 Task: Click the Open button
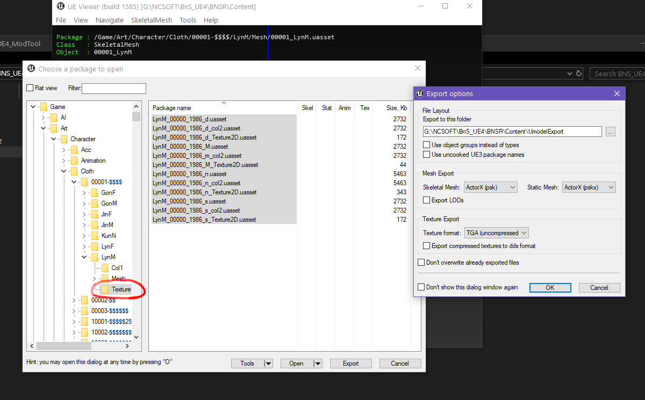click(x=296, y=363)
